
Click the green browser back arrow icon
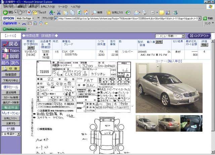coord(5,13)
